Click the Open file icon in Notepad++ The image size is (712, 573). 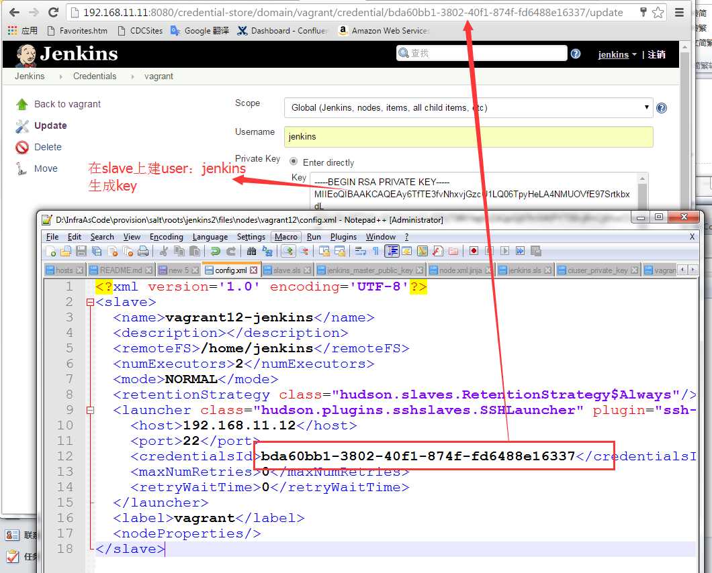[x=66, y=252]
